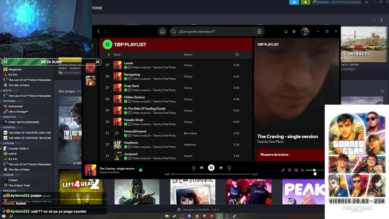Sort by duration clock icon column

[x=237, y=54]
